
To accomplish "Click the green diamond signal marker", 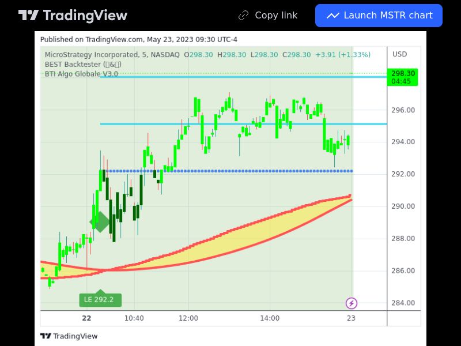I will pyautogui.click(x=100, y=222).
